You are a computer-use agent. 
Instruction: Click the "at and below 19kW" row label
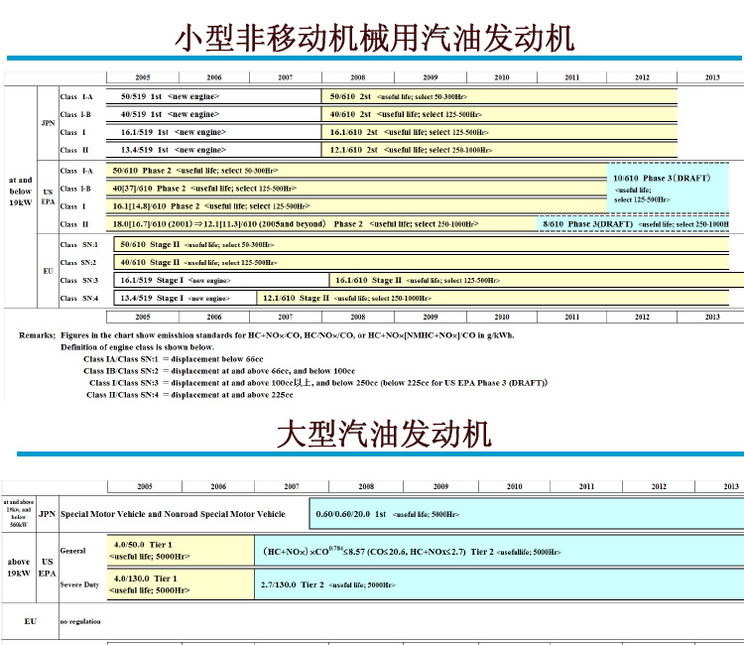pos(20,192)
